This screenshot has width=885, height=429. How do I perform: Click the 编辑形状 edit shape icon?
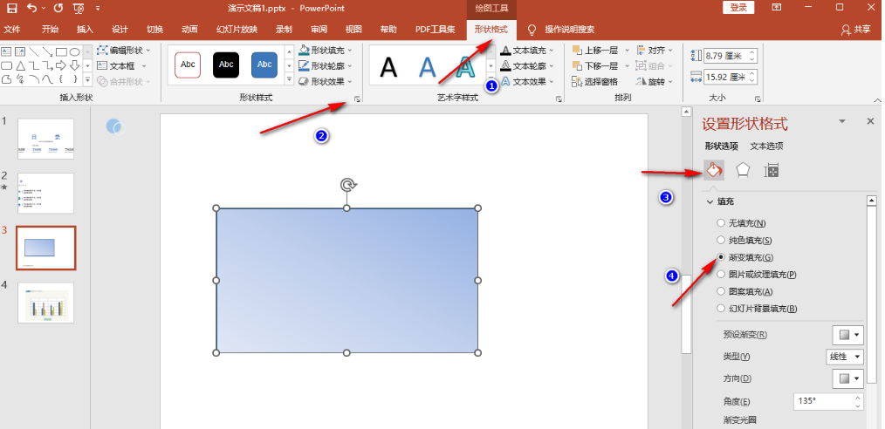(102, 51)
